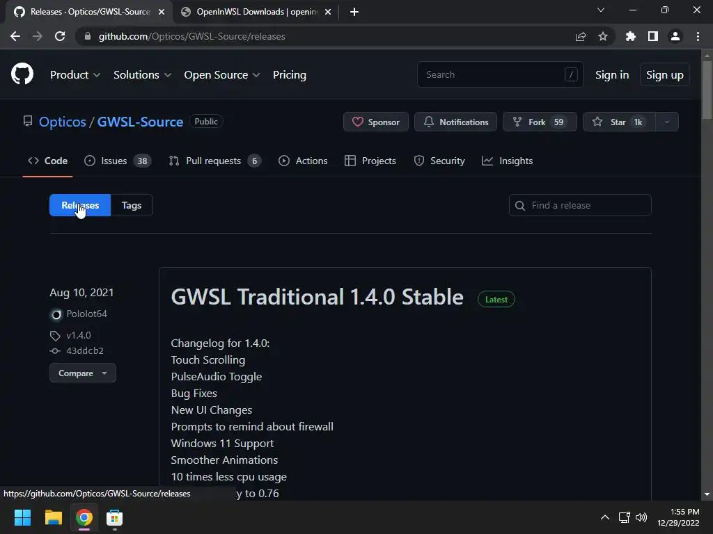Open the Chrome profile avatar icon
The image size is (713, 534).
[675, 36]
